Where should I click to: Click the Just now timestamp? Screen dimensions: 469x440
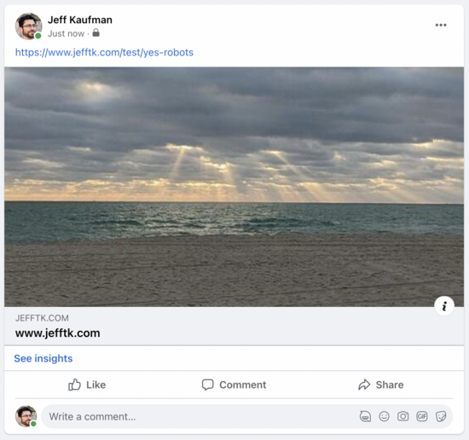pyautogui.click(x=67, y=33)
